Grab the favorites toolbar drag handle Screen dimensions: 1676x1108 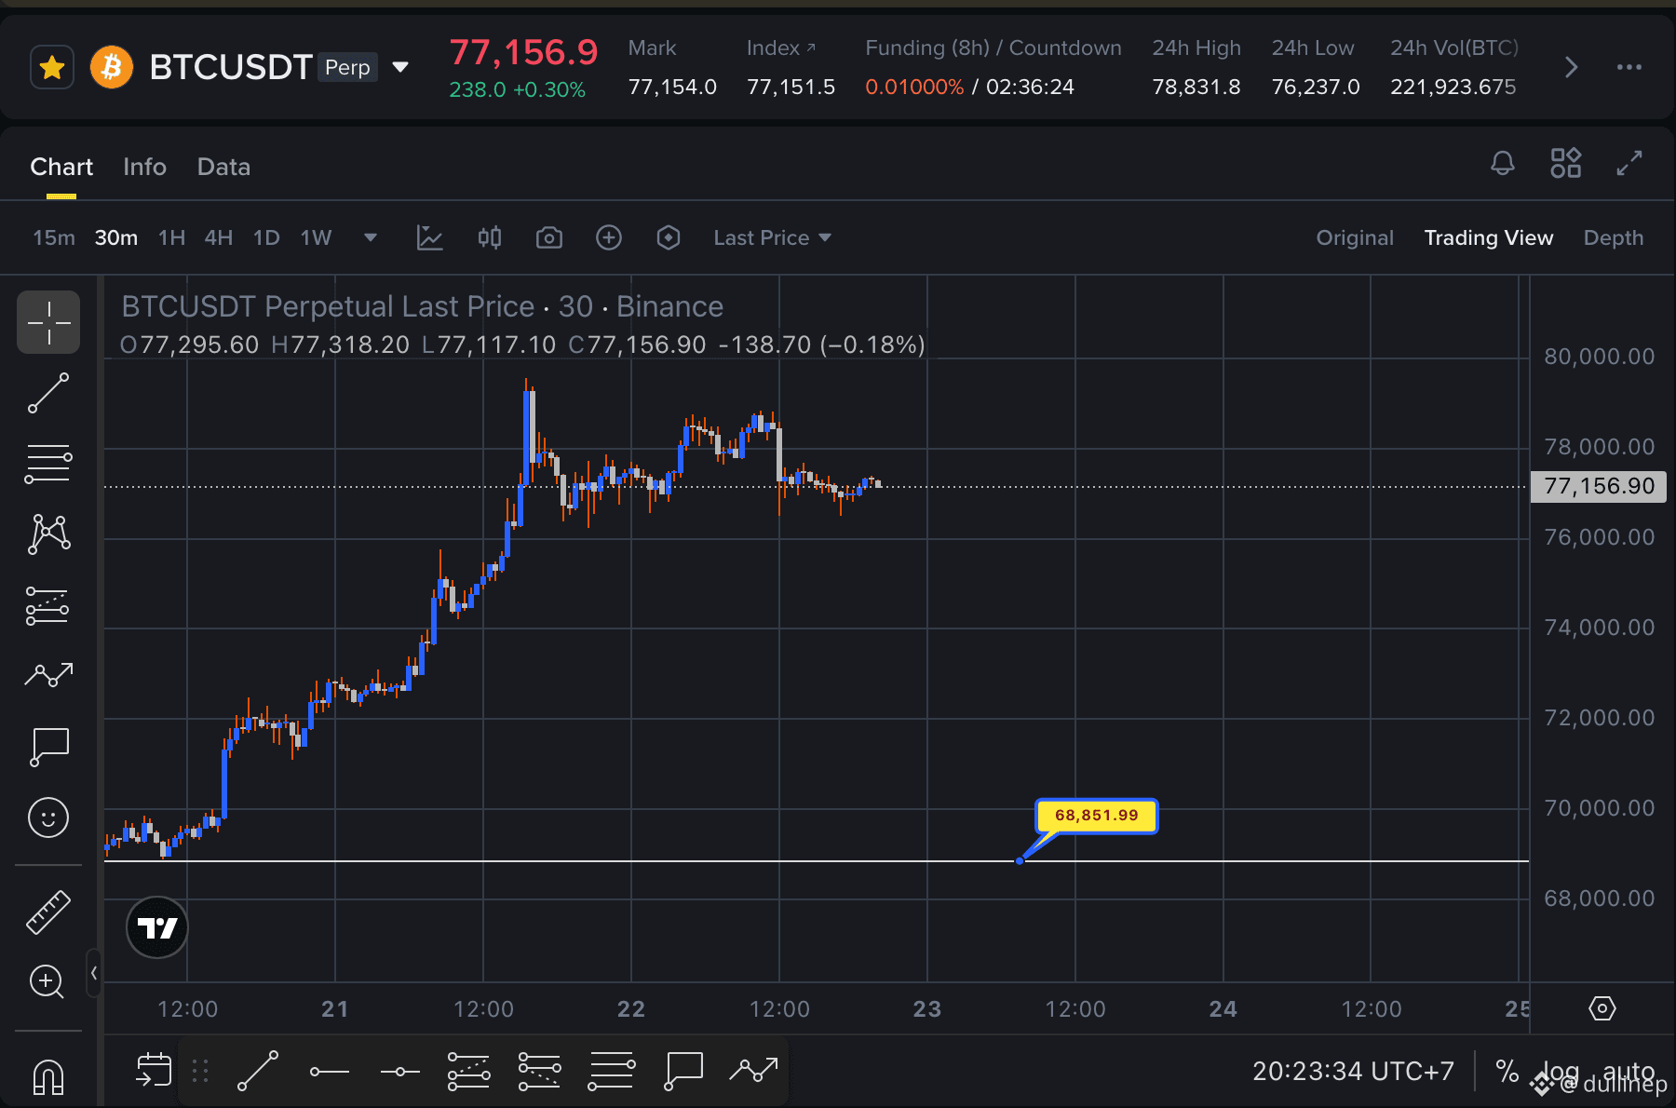point(200,1071)
